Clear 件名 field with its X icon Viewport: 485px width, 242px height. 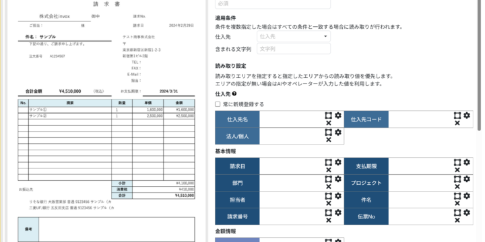pyautogui.click(x=457, y=204)
